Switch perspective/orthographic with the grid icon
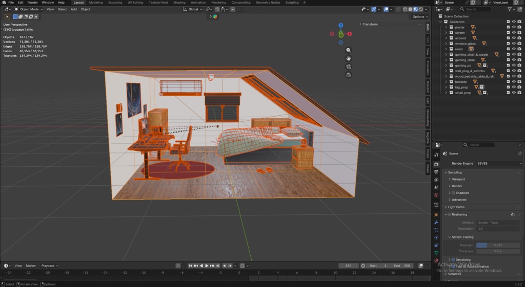 coord(349,75)
